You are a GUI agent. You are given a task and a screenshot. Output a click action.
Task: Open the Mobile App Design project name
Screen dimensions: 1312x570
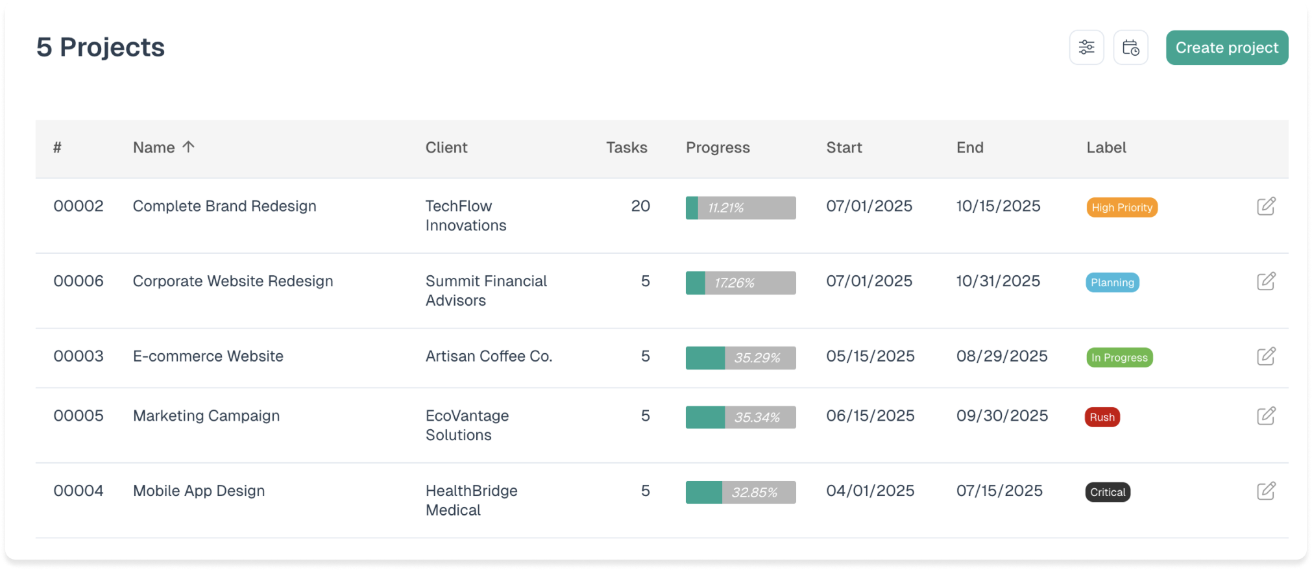199,491
